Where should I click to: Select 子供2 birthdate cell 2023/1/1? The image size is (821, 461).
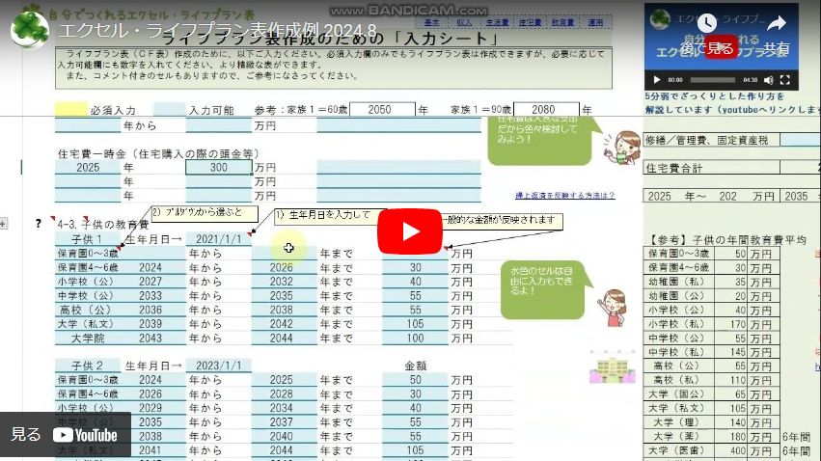(219, 366)
